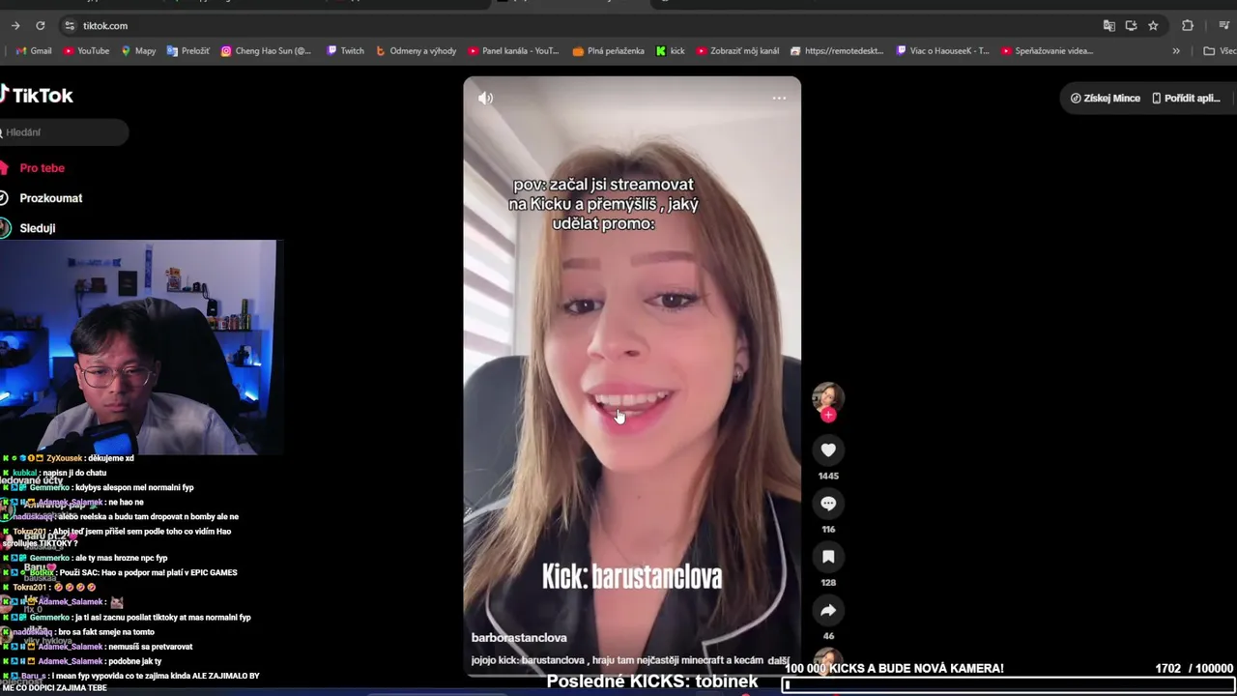Open the all bookmarks folder
This screenshot has width=1237, height=696.
click(1219, 51)
